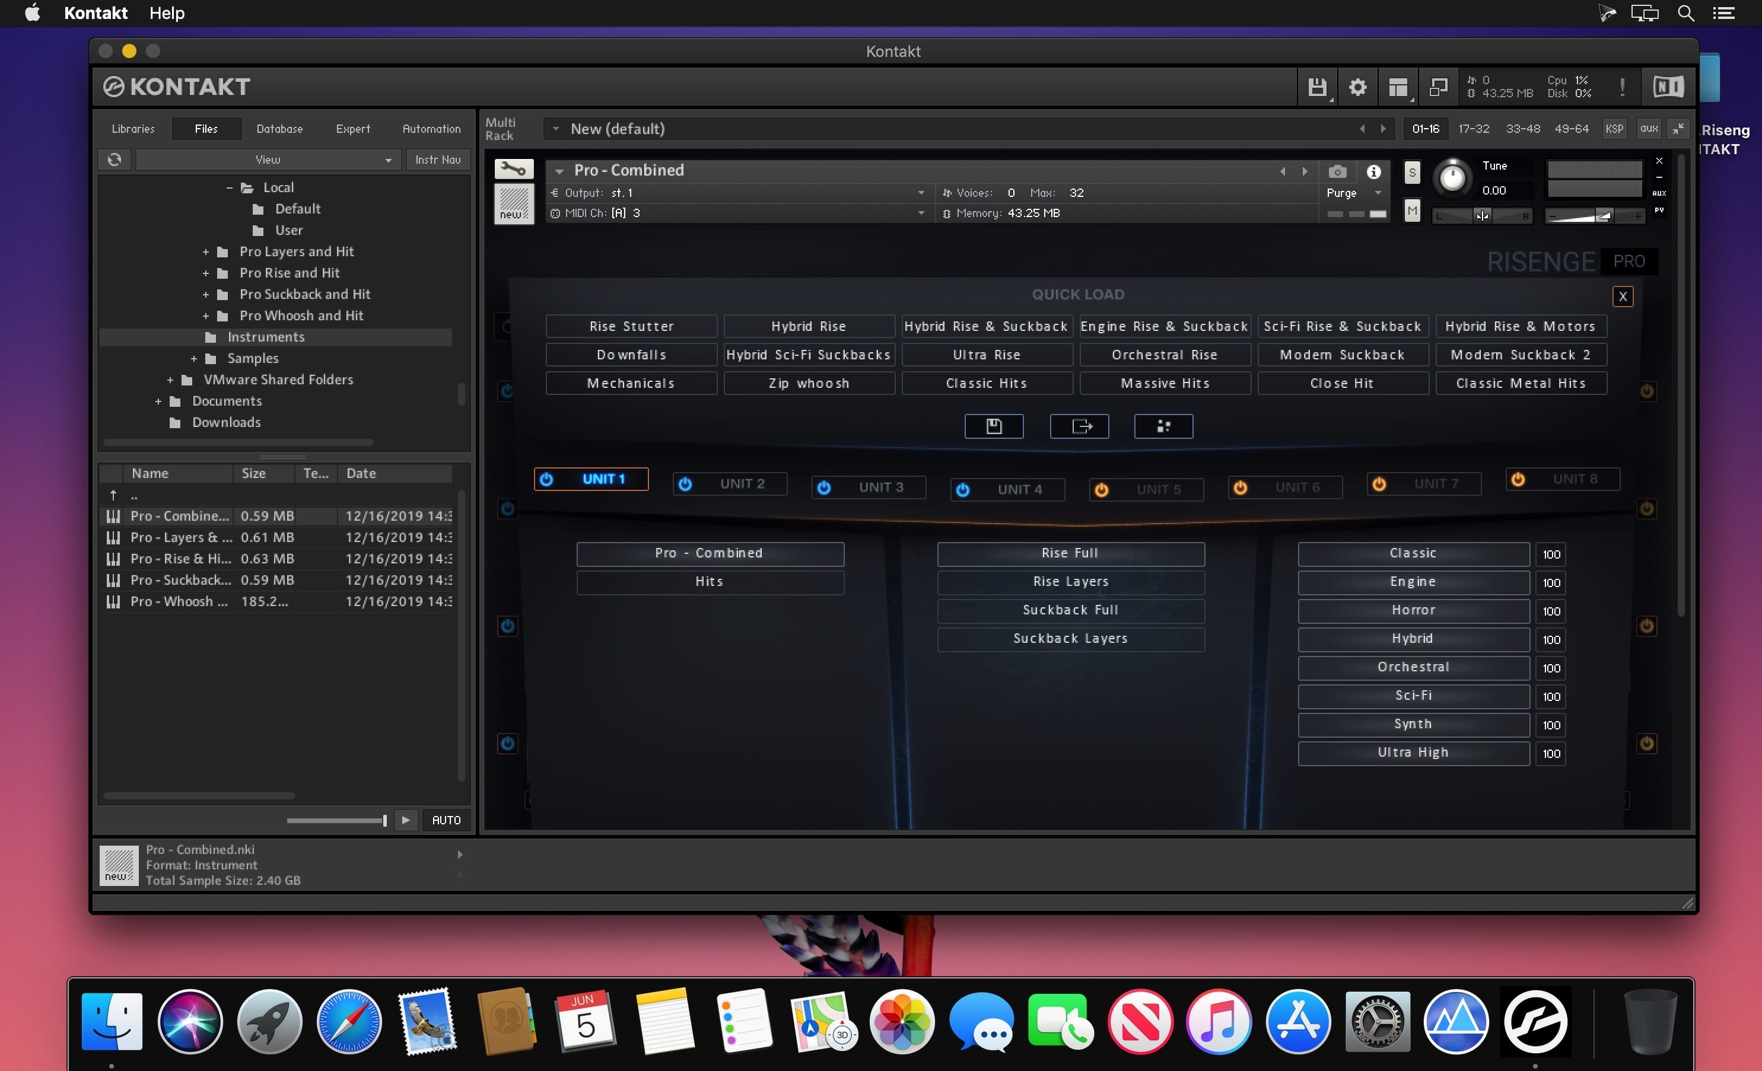Click the preview play button in browser
Screen dimensions: 1762x1071
405,820
